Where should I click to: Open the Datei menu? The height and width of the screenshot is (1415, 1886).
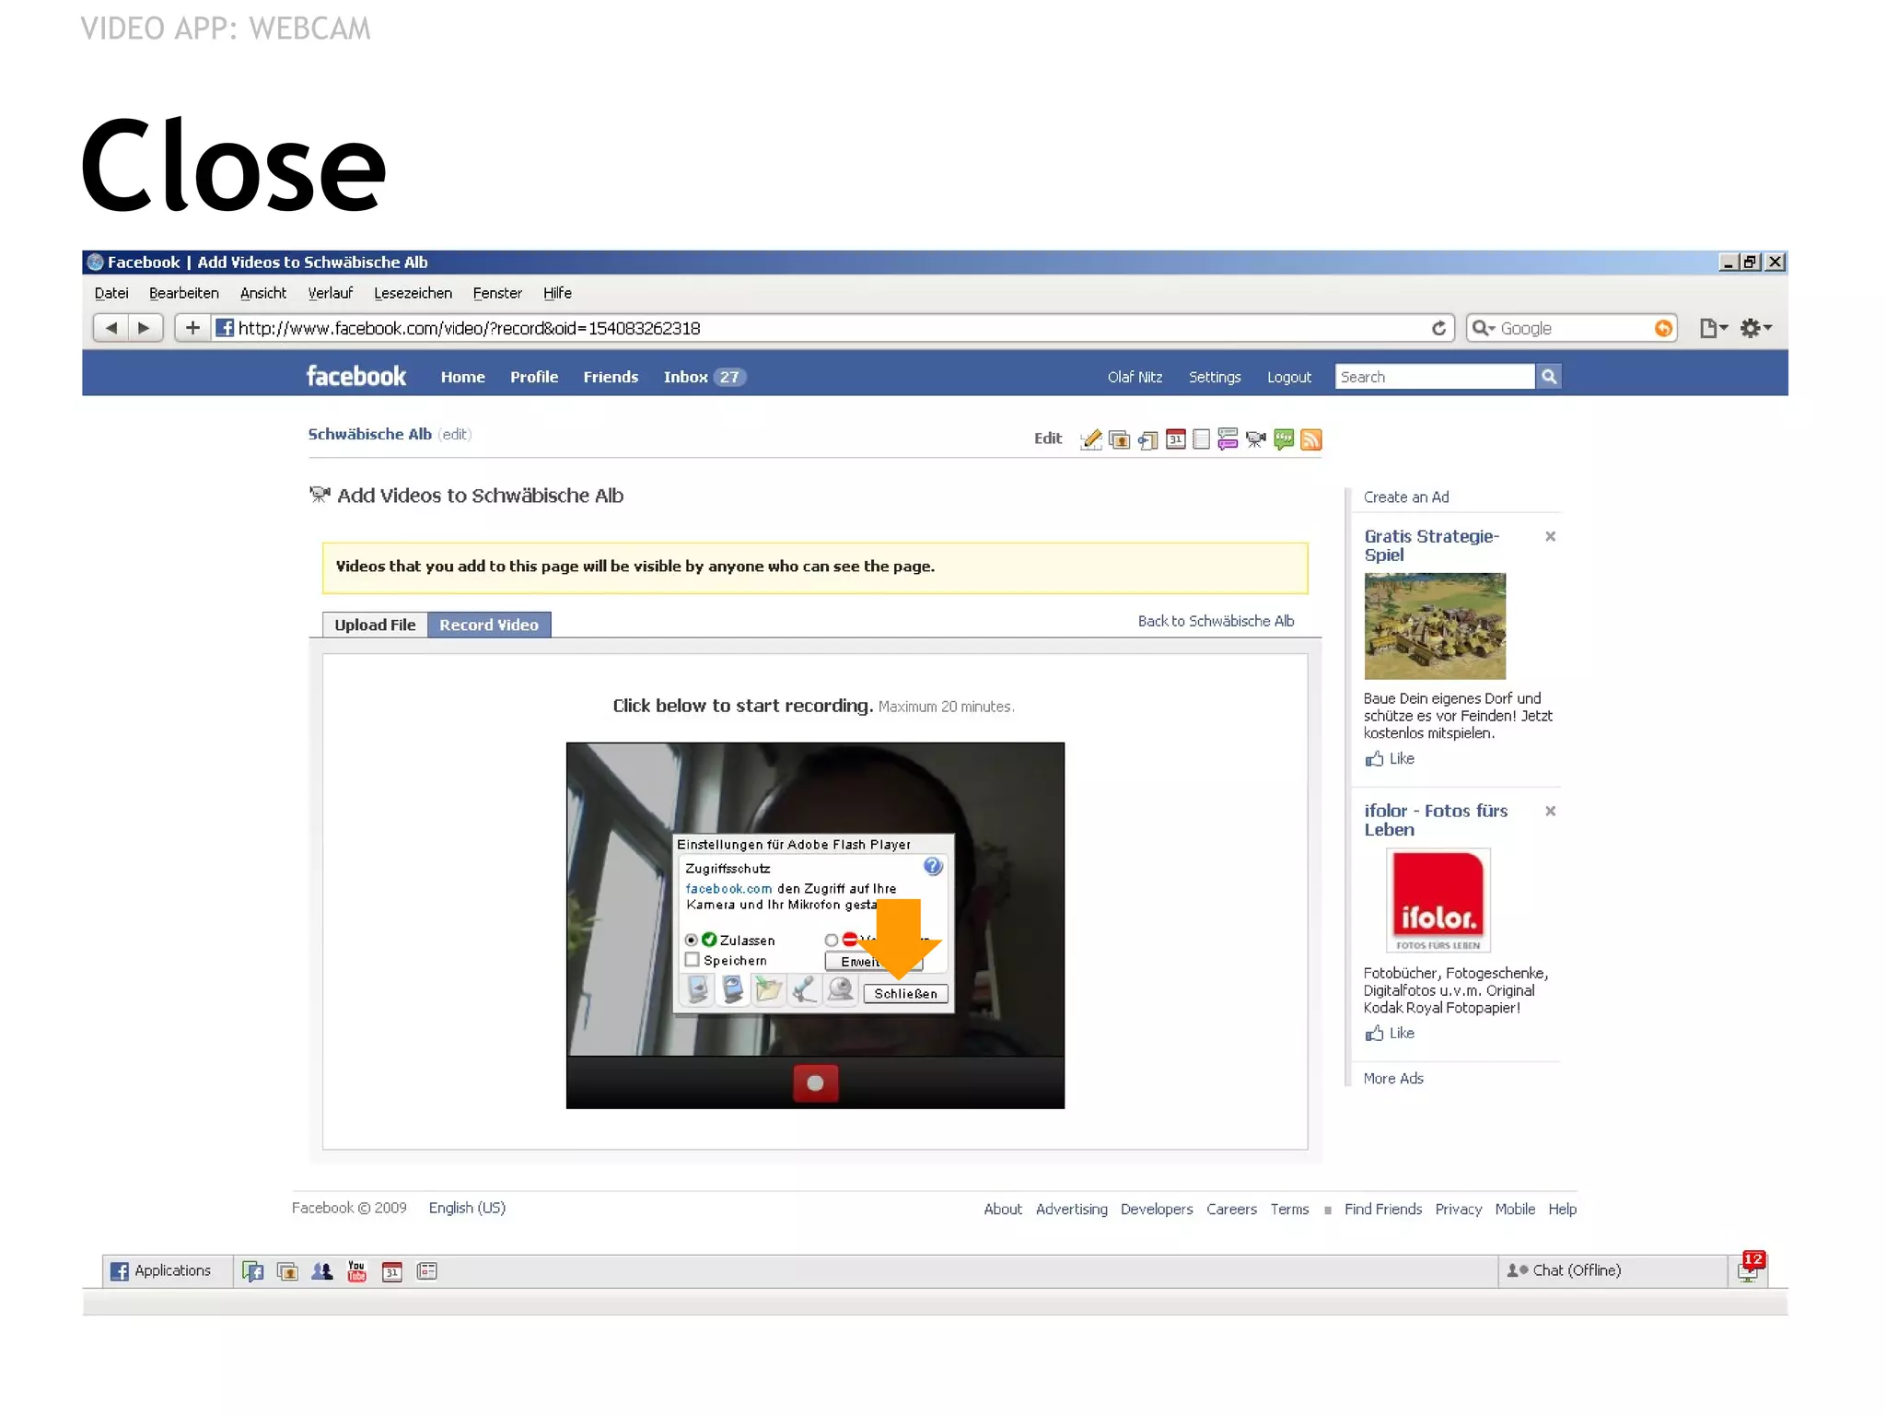(x=111, y=293)
